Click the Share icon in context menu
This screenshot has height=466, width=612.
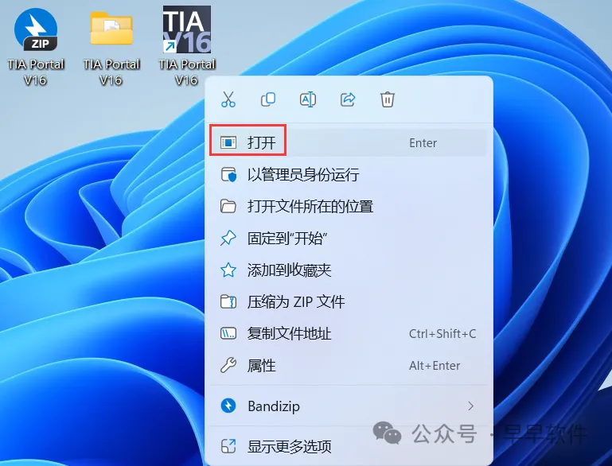pos(348,99)
